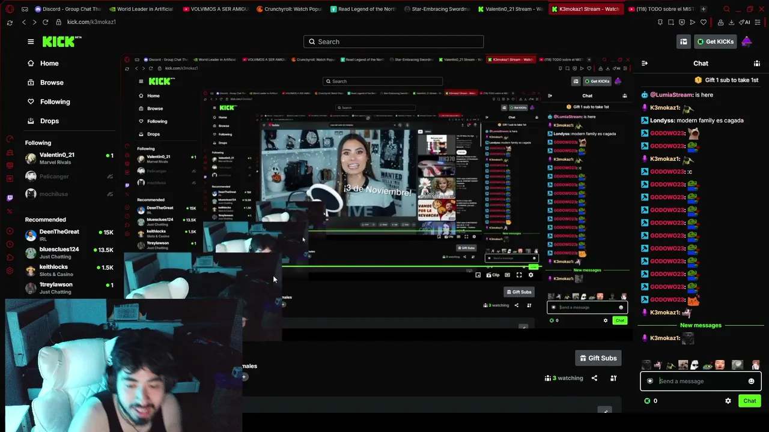Image resolution: width=769 pixels, height=432 pixels.
Task: Click the browser back arrow
Action: tap(24, 22)
